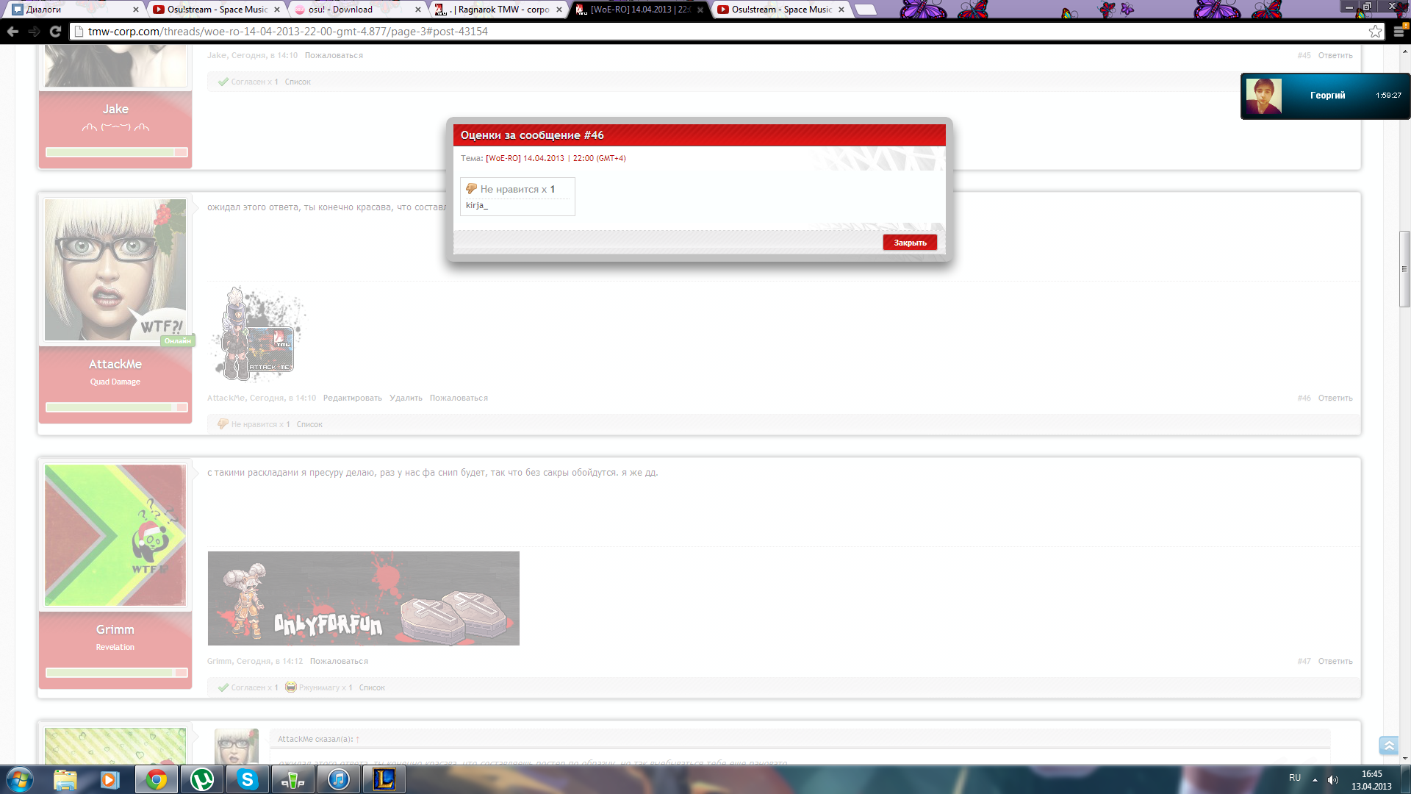Bookmark this page with star icon
This screenshot has width=1411, height=794.
(1375, 31)
